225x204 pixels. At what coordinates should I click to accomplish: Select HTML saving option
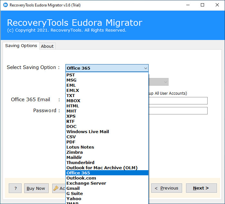tap(107, 106)
